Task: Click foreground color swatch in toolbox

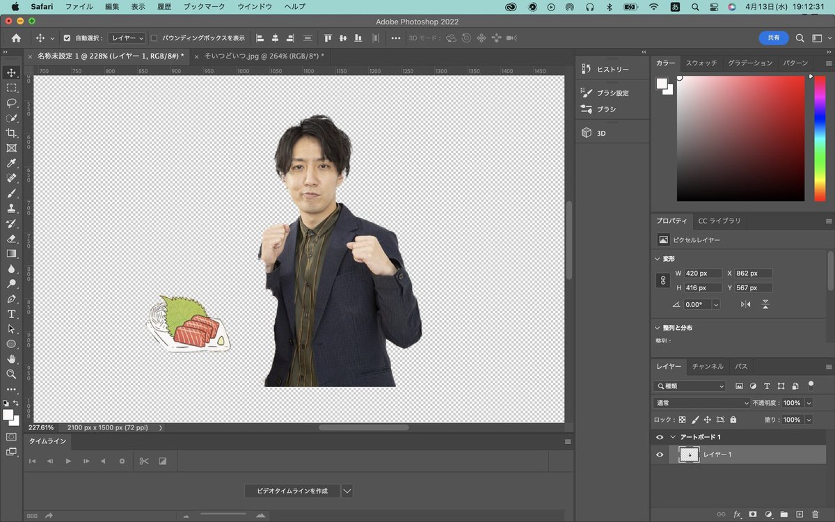Action: tap(8, 415)
